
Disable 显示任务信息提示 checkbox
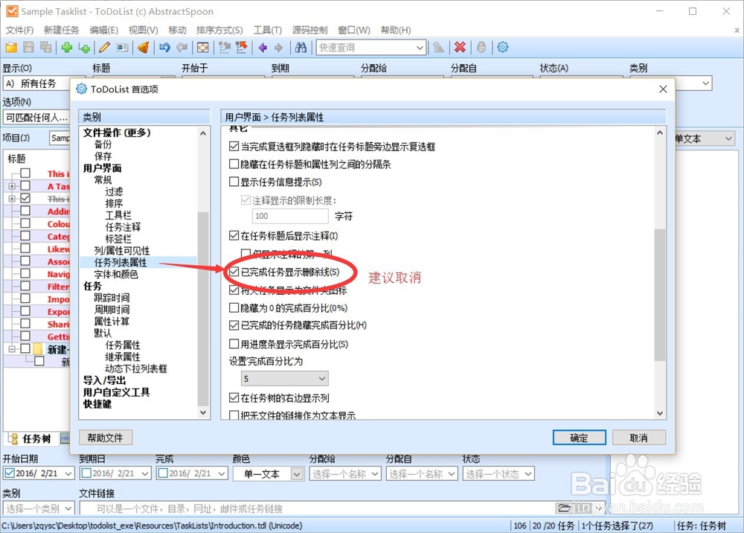coord(234,182)
